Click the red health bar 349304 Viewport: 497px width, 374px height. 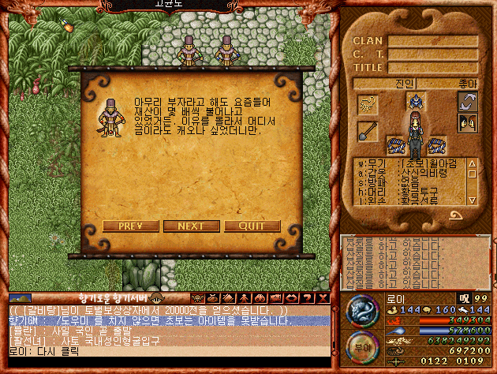(455, 321)
